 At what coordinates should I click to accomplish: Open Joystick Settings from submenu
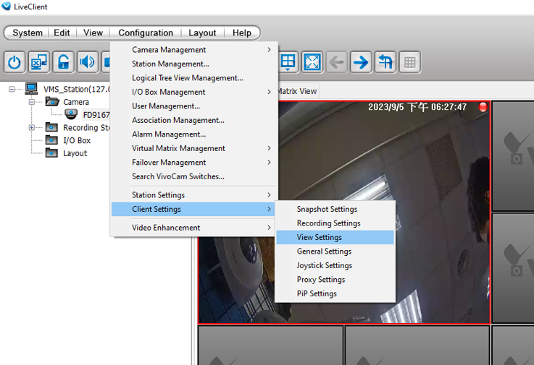pyautogui.click(x=335, y=265)
